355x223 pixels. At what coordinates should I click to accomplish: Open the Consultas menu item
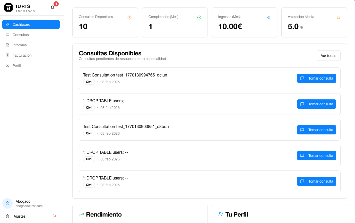[x=31, y=35]
